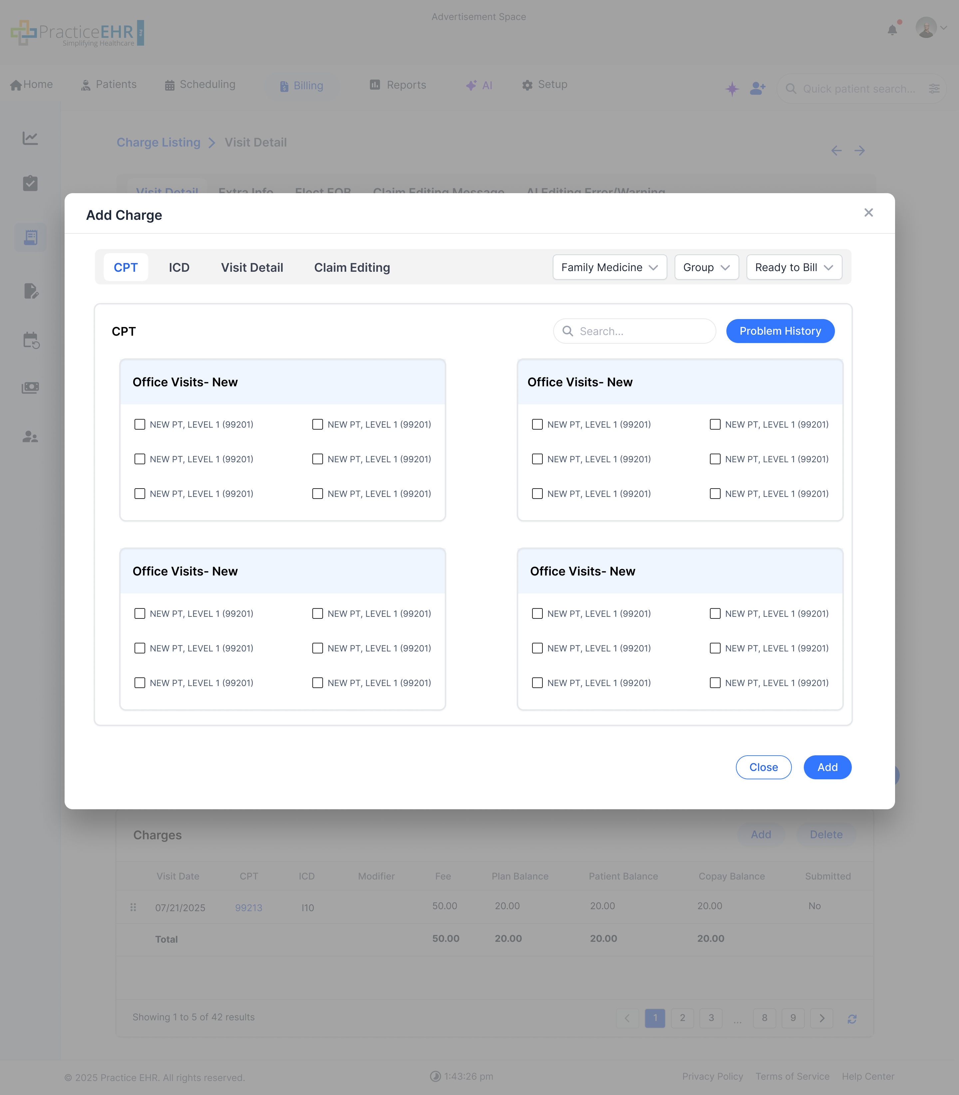Switch to the Claim Editing tab
This screenshot has height=1095, width=959.
[x=352, y=268]
